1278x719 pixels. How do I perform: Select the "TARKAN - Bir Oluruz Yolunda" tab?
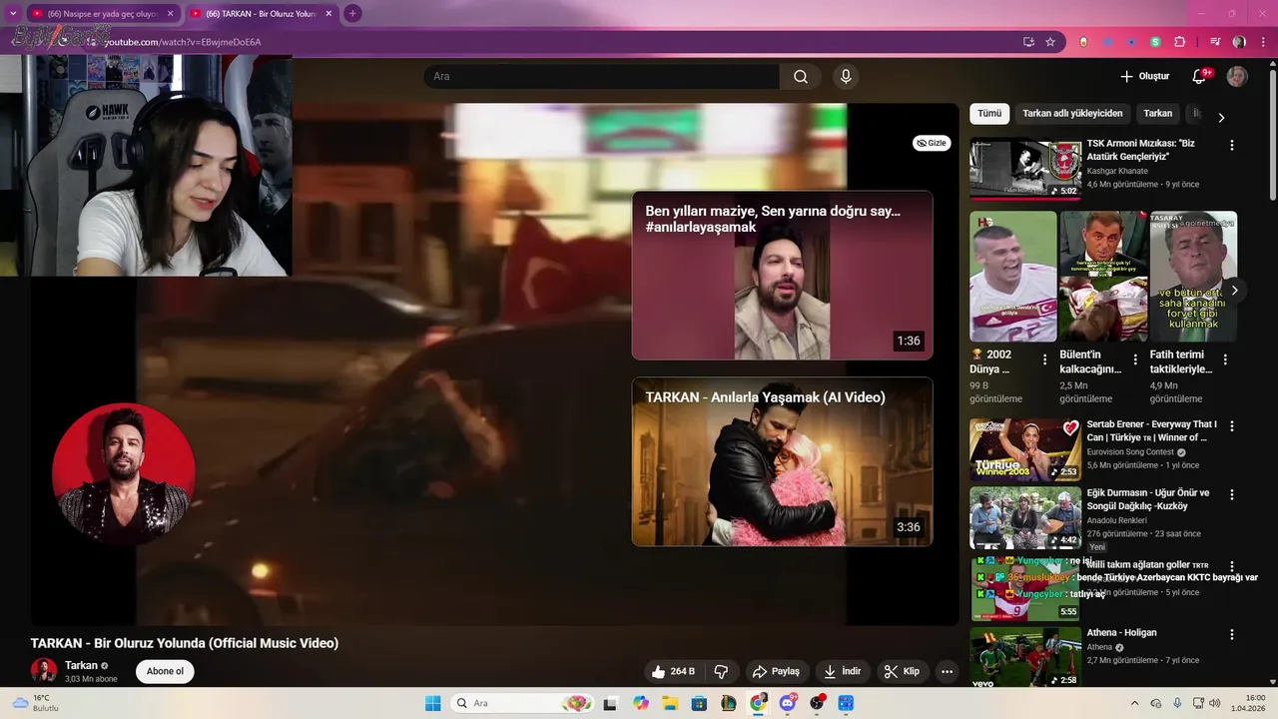tap(262, 14)
